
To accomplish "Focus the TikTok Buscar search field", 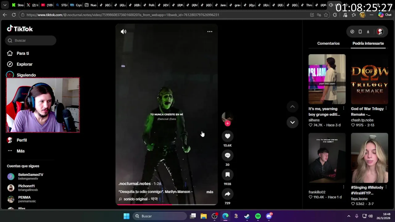I will coord(31,40).
